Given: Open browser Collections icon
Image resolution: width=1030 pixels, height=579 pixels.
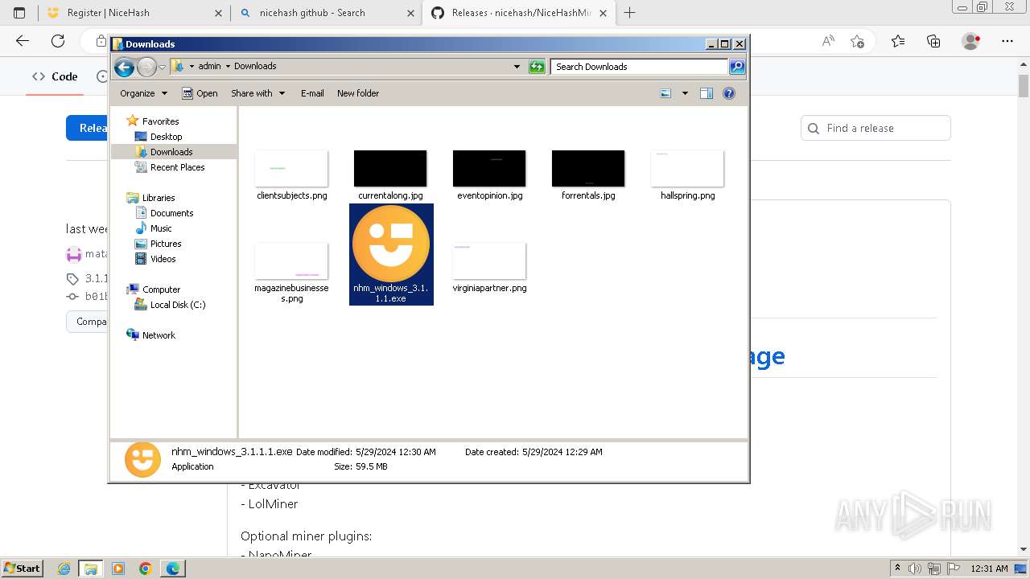Looking at the screenshot, I should pyautogui.click(x=933, y=41).
